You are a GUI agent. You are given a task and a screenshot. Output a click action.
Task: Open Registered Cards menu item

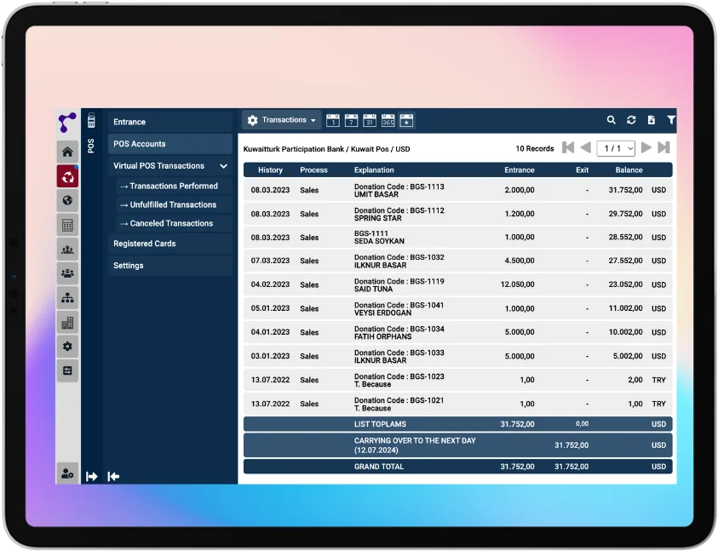coord(169,244)
